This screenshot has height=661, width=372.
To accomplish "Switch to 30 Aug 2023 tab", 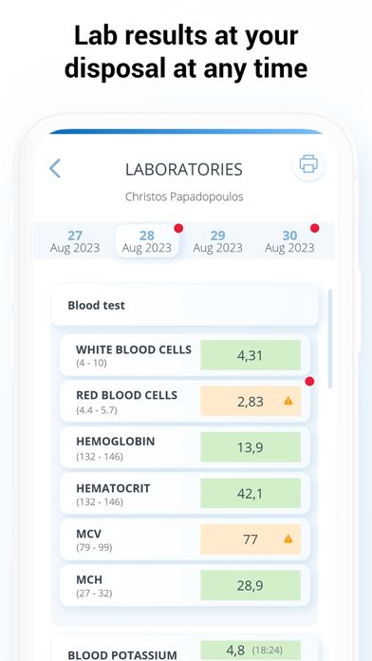I will 289,241.
